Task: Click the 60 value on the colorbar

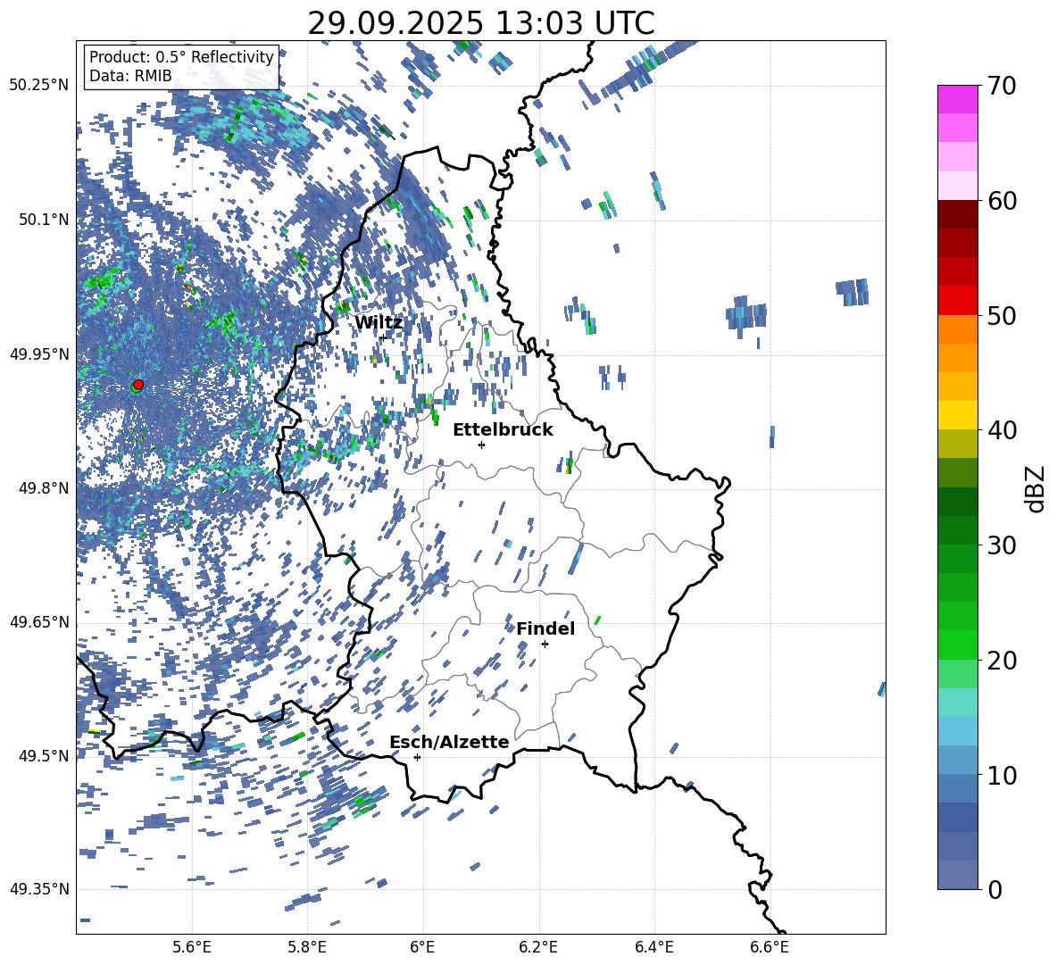Action: 1002,201
